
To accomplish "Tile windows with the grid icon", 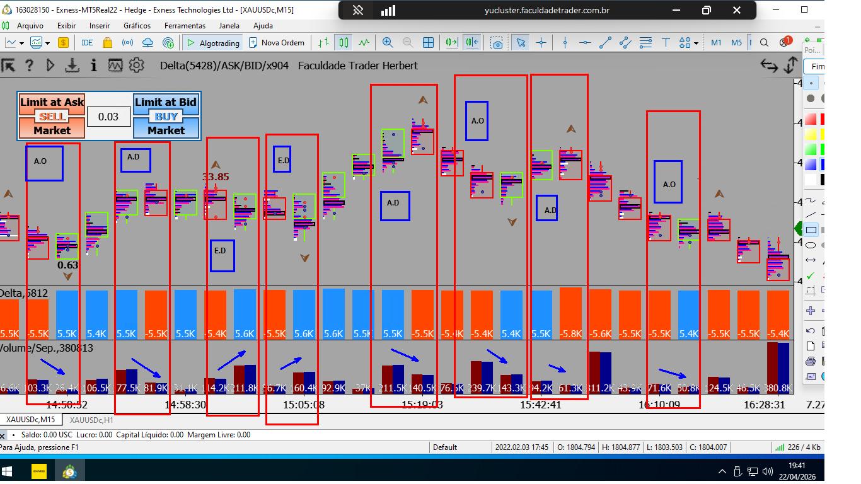I will (429, 43).
